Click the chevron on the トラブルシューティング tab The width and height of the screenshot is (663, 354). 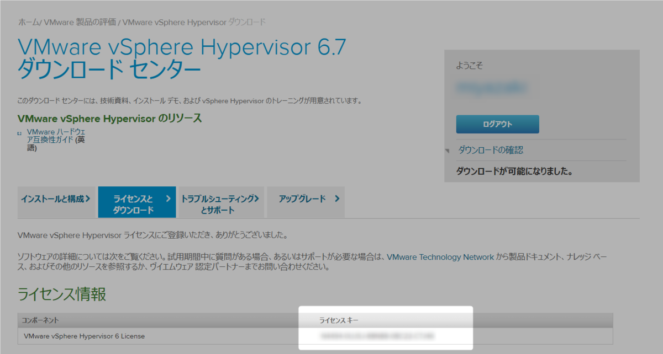pyautogui.click(x=256, y=199)
